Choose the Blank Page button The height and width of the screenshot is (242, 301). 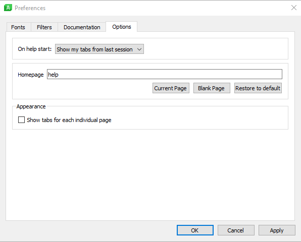(212, 88)
